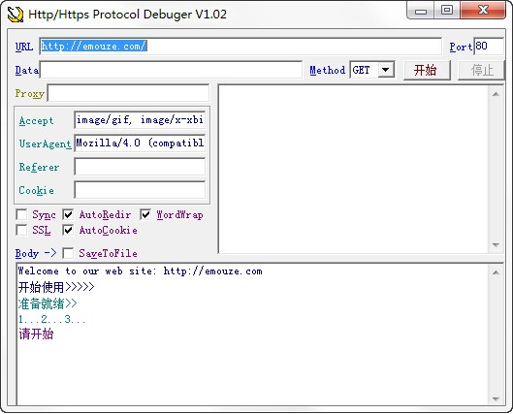Toggle the WordWrap checkbox
Viewport: 513px width, 414px height.
point(145,215)
